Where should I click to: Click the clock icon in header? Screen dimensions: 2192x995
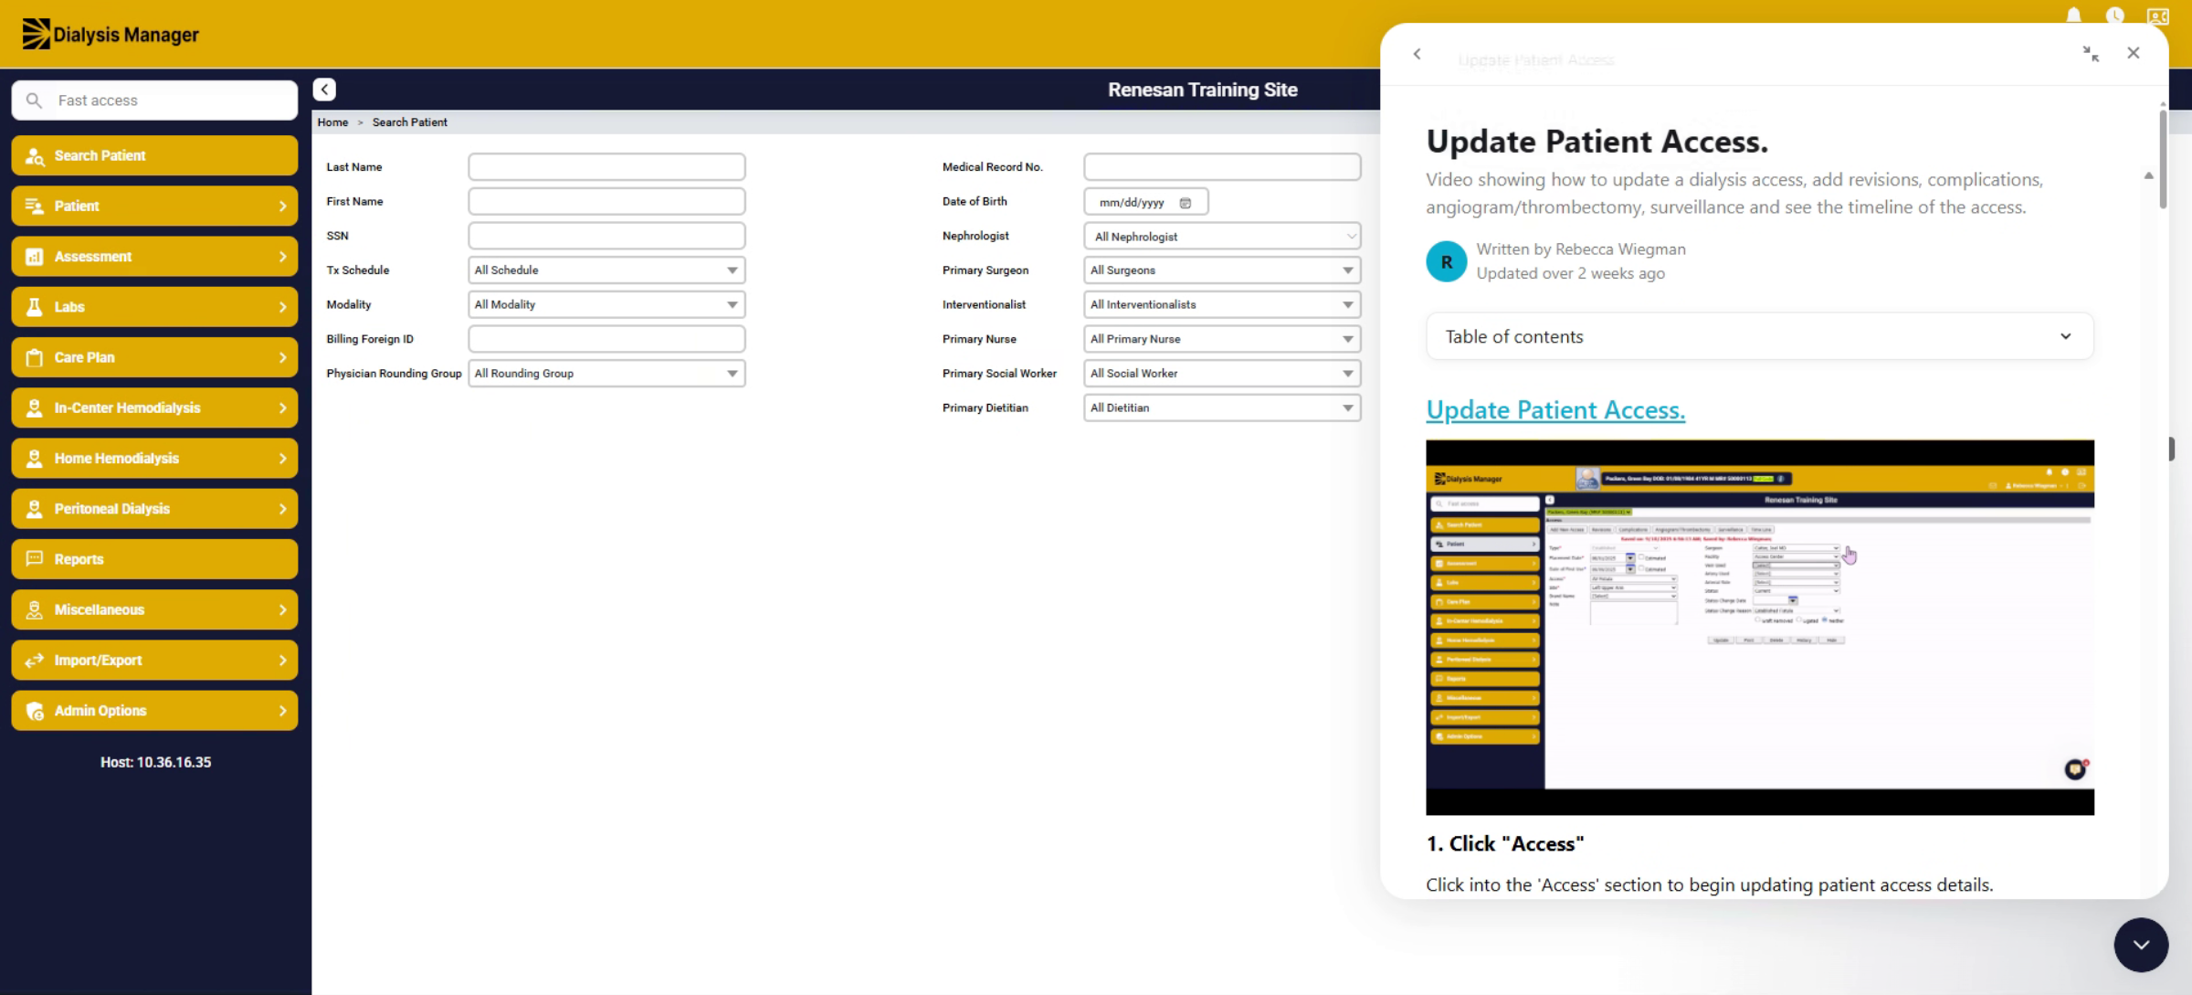(2114, 15)
